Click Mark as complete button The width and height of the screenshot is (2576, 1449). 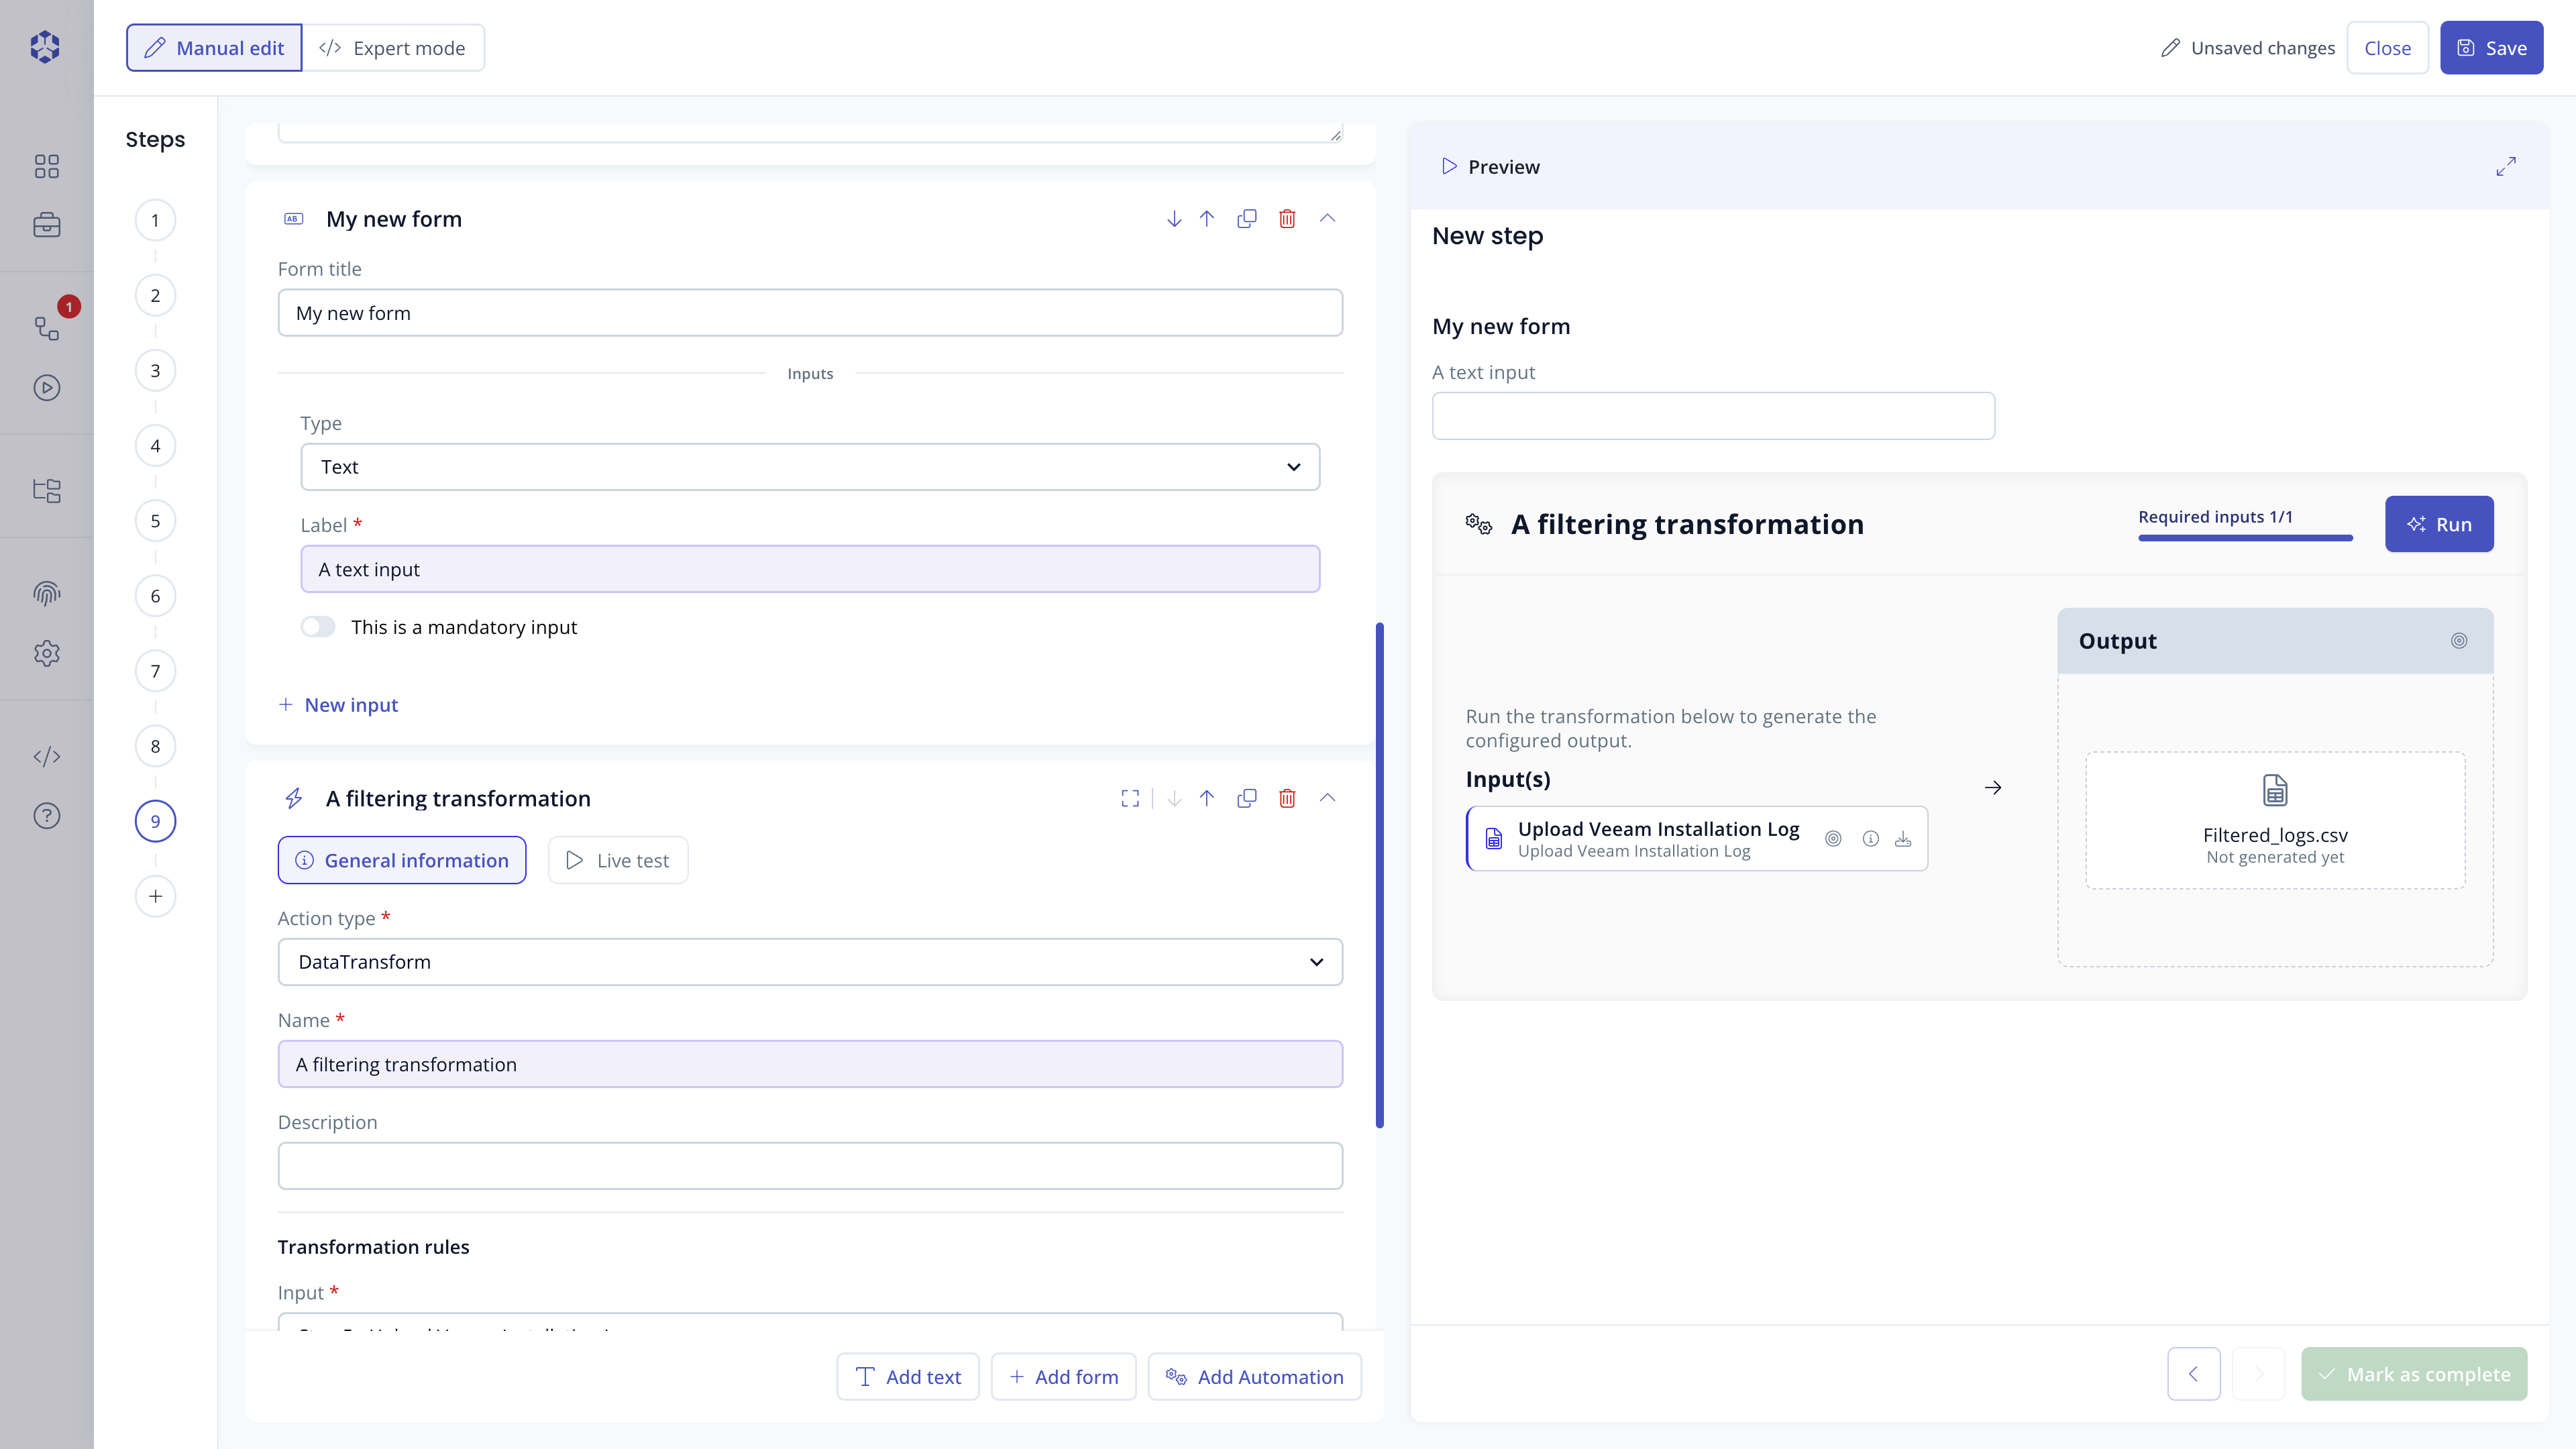click(x=2414, y=1374)
